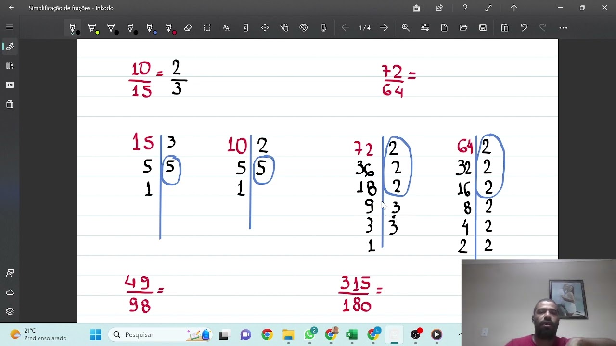The image size is (616, 346).
Task: Open Task View on taskbar
Action: click(223, 334)
